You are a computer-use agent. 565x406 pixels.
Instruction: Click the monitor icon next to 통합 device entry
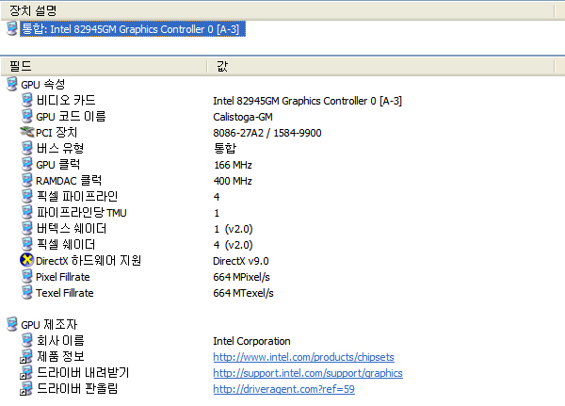click(x=12, y=28)
